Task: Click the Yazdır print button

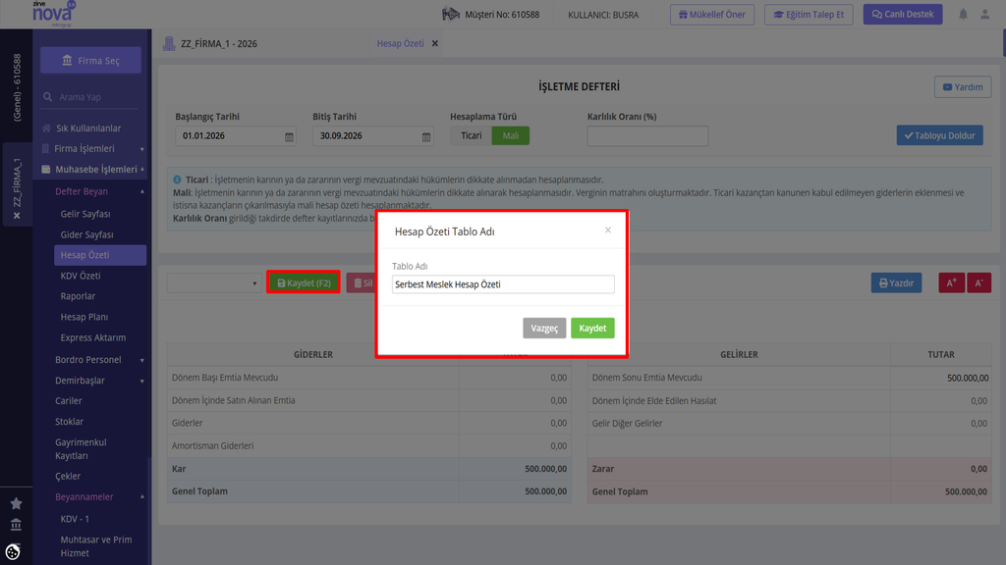Action: pos(896,282)
